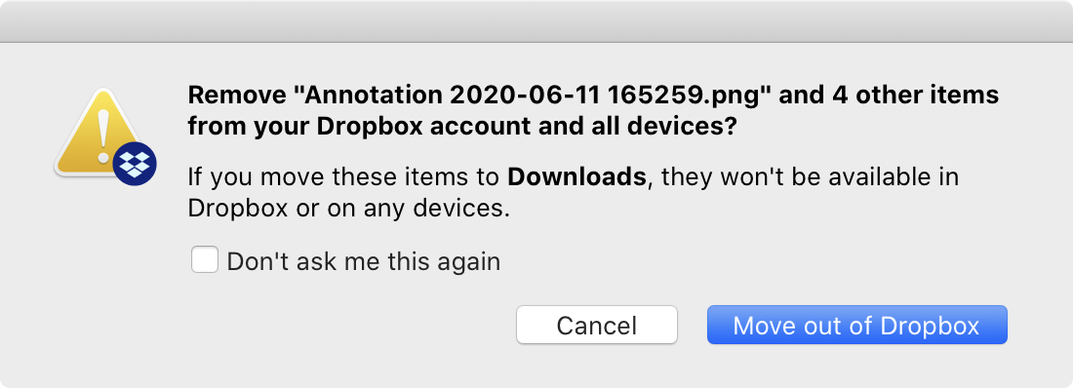Viewport: 1073px width, 388px height.
Task: Enable the "Don't ask me this again" checkbox
Action: 205,260
